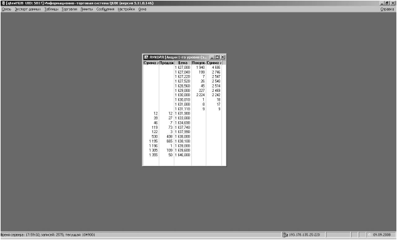Maximize the ЛУКОЙЛ quotes window
The width and height of the screenshot is (397, 240).
pos(217,57)
